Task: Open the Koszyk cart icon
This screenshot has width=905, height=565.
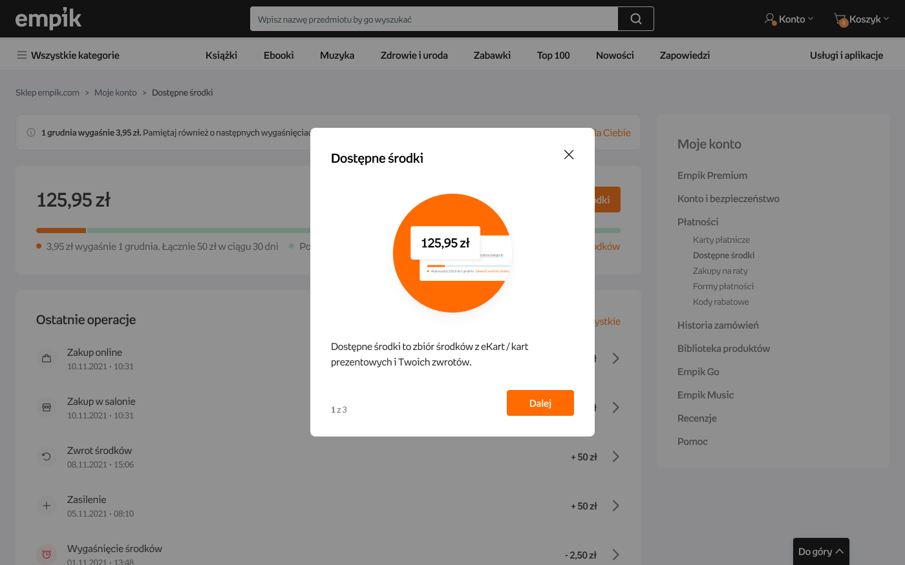Action: point(840,19)
